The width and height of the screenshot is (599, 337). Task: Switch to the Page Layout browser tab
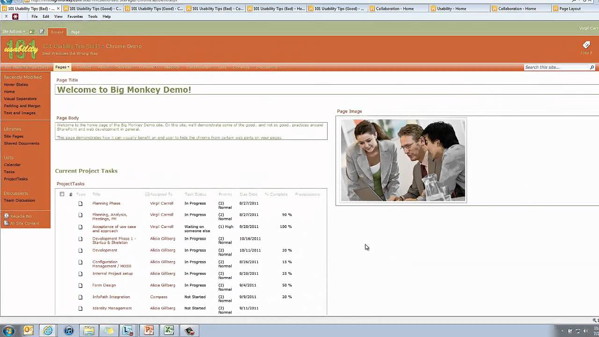point(575,8)
